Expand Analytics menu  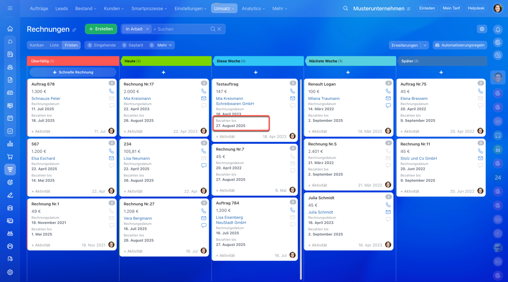tap(254, 8)
